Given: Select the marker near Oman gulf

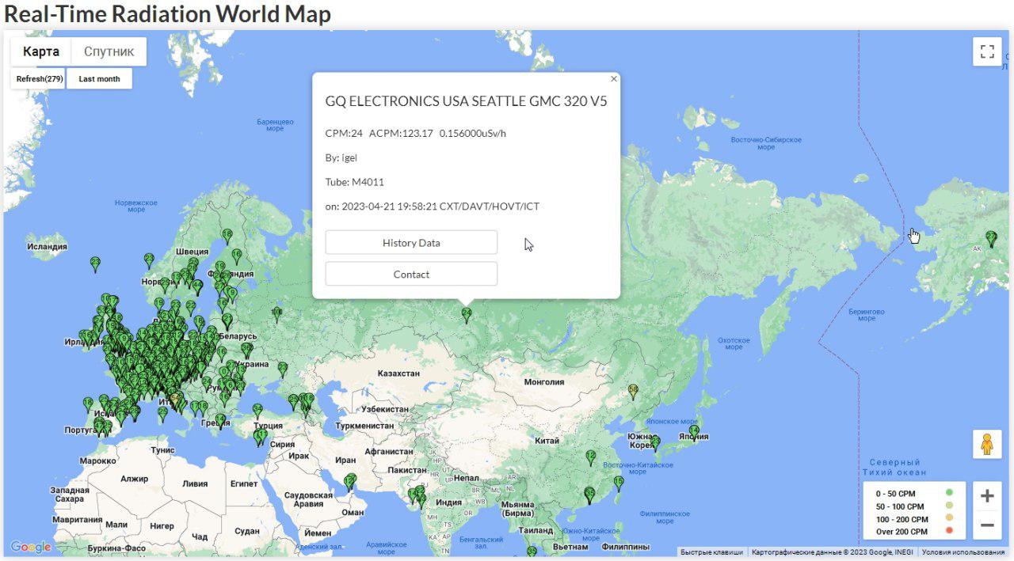Looking at the screenshot, I should 350,481.
